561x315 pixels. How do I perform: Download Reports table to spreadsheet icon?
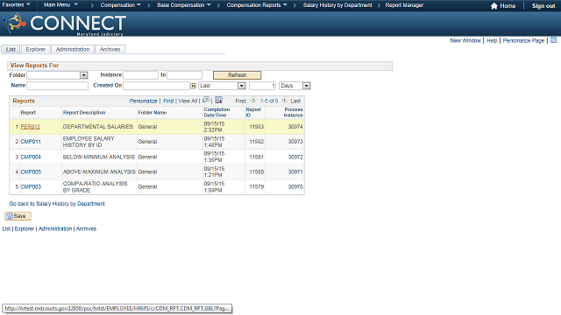point(218,100)
